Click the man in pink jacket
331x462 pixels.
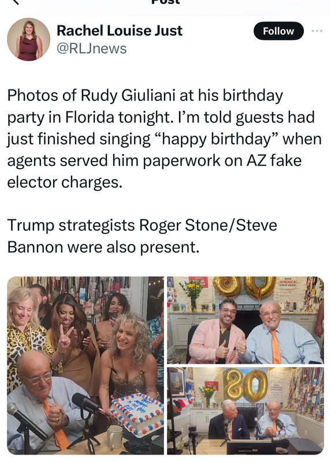pos(217,331)
